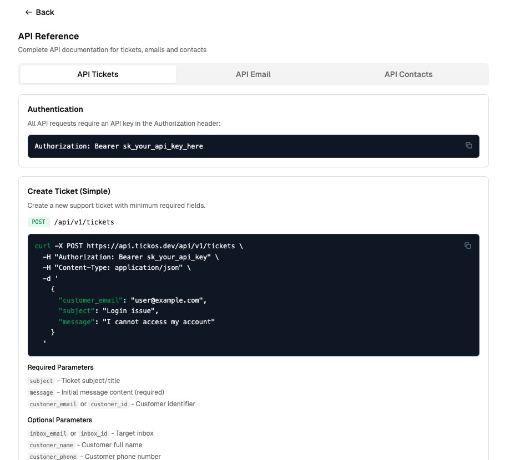Go back using the Back arrow link
The image size is (505, 460).
pos(39,12)
